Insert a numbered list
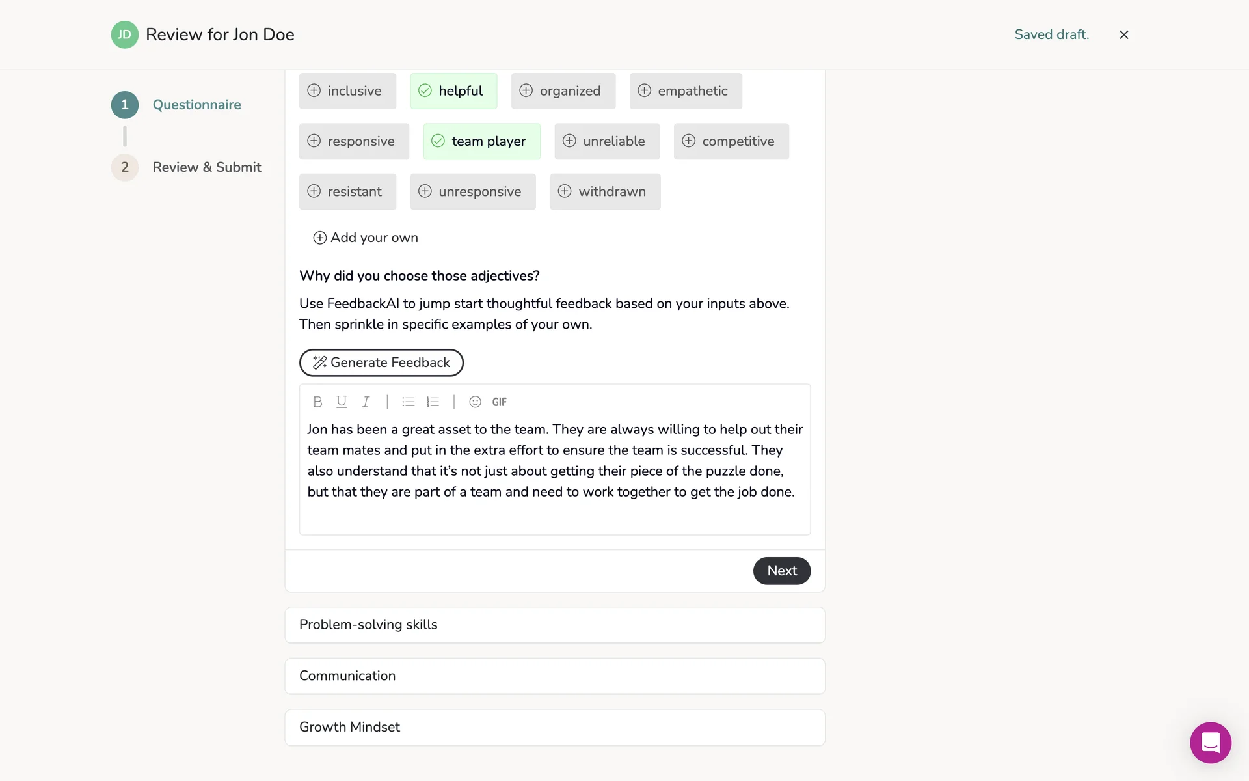The height and width of the screenshot is (781, 1249). click(433, 402)
